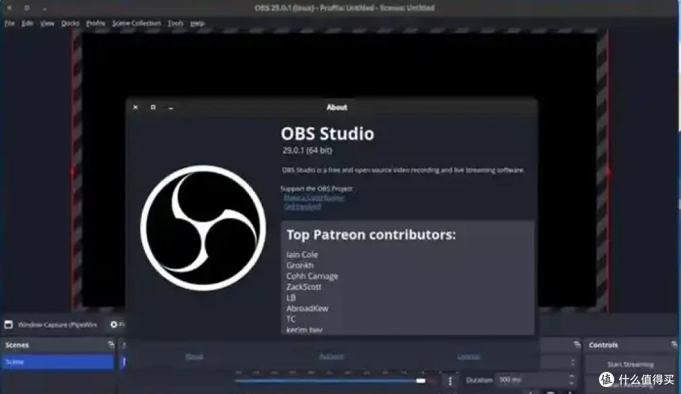
Task: Open the Profile menu
Action: [x=96, y=23]
